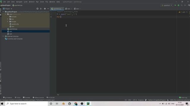Open Unreal Engine from the taskbar
The height and width of the screenshot is (106, 190).
coord(69,104)
